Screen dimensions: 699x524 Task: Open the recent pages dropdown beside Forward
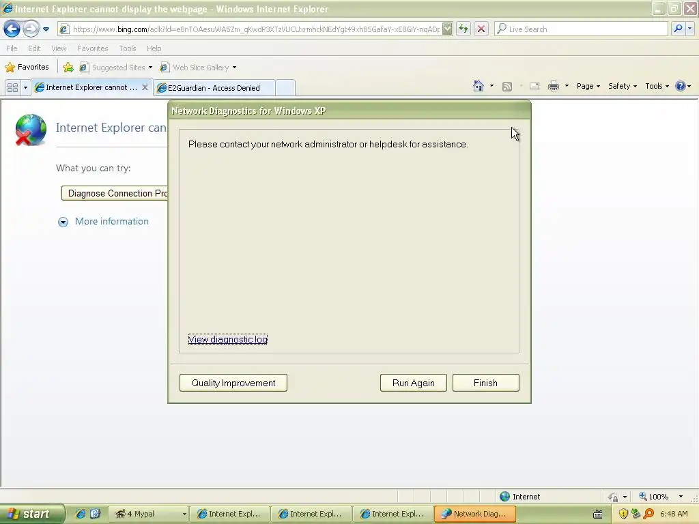click(x=46, y=29)
